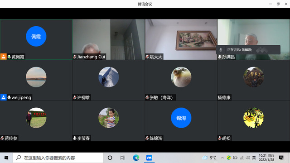
Task: Select the 佩霞 blue avatar circle
Action: (x=36, y=36)
